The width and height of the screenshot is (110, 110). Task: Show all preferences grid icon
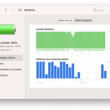pos(20,10)
